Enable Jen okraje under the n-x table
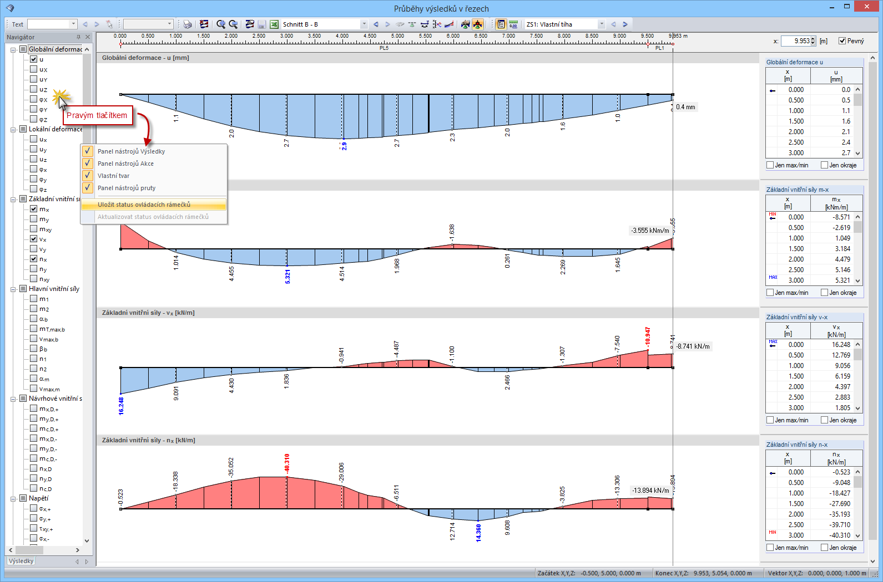883x582 pixels. click(x=825, y=548)
